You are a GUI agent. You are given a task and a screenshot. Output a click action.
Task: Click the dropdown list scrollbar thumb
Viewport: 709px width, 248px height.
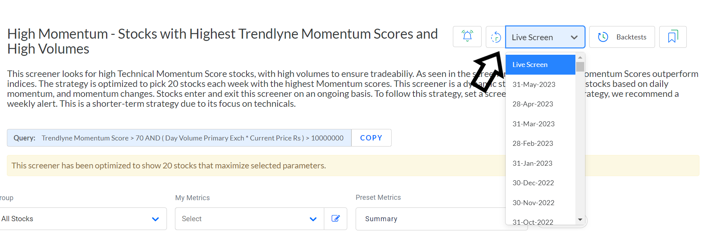pos(580,67)
